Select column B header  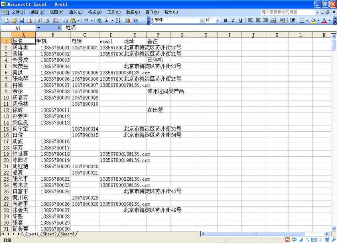click(x=53, y=35)
